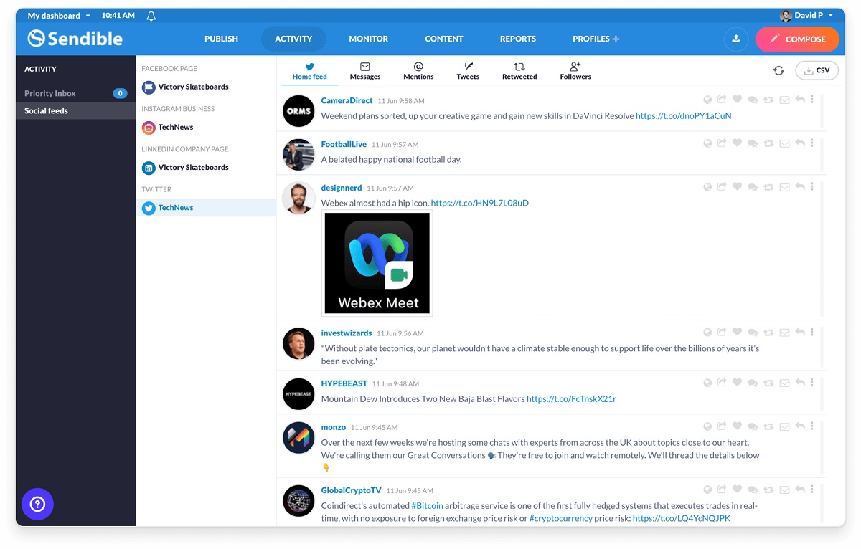Screen dimensions: 861x549
Task: Open the HYPEBEAST Baja Blast link
Action: click(x=571, y=398)
